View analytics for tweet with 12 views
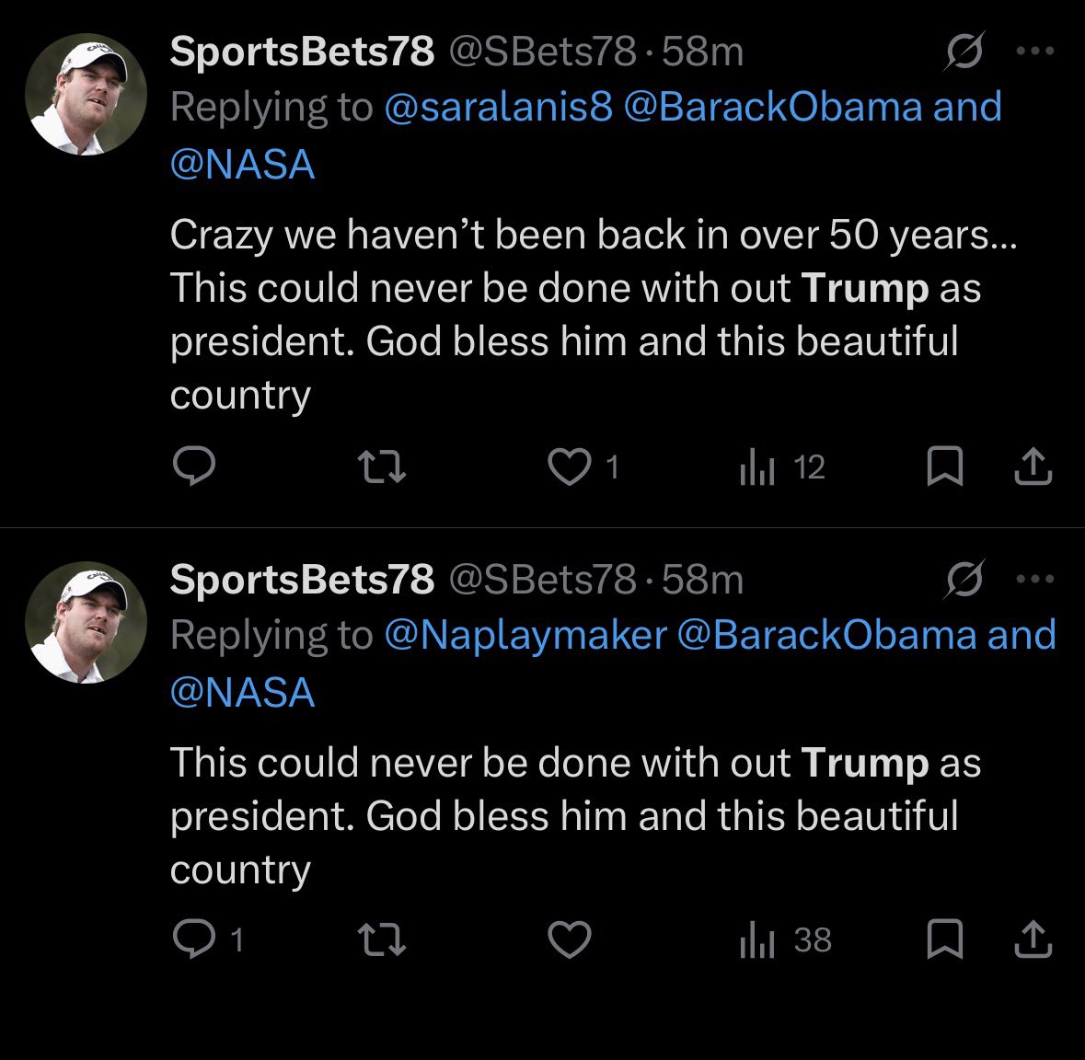The image size is (1085, 1060). click(757, 468)
